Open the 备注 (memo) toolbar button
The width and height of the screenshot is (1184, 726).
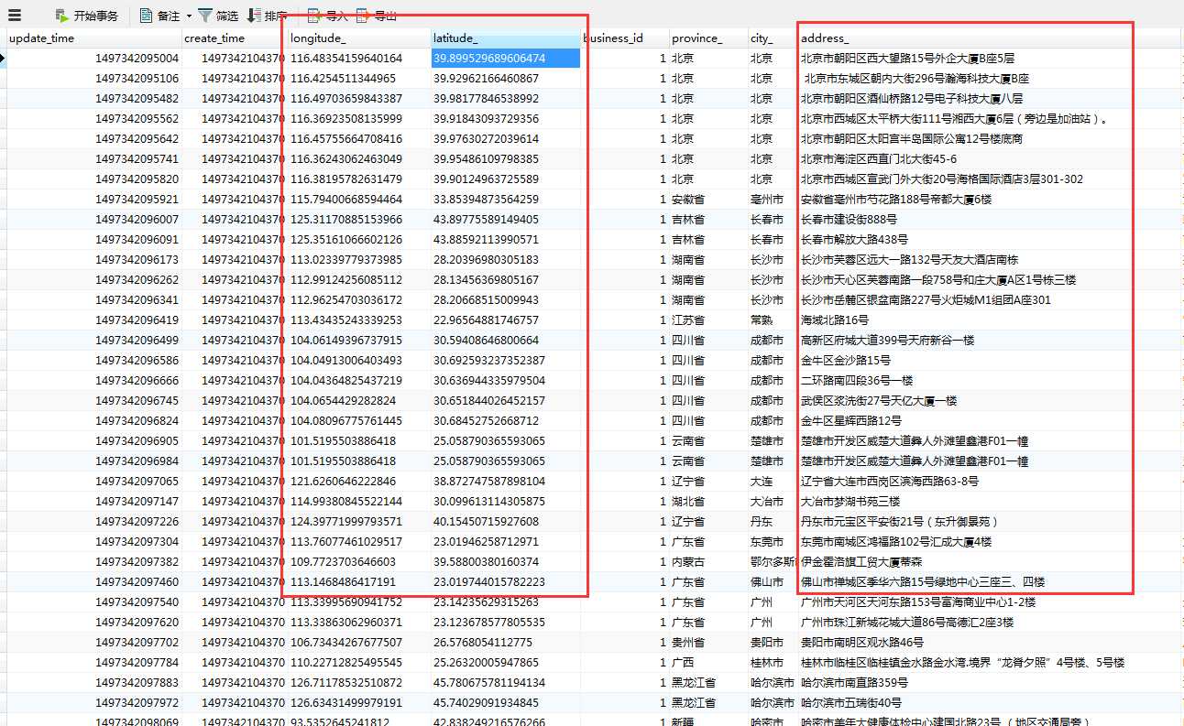(x=159, y=16)
